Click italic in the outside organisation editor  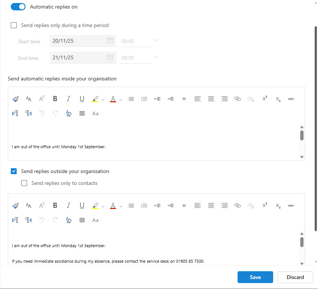pyautogui.click(x=69, y=206)
